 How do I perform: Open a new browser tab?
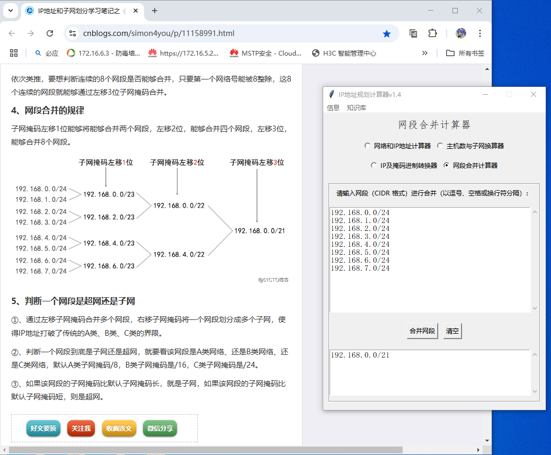(155, 11)
